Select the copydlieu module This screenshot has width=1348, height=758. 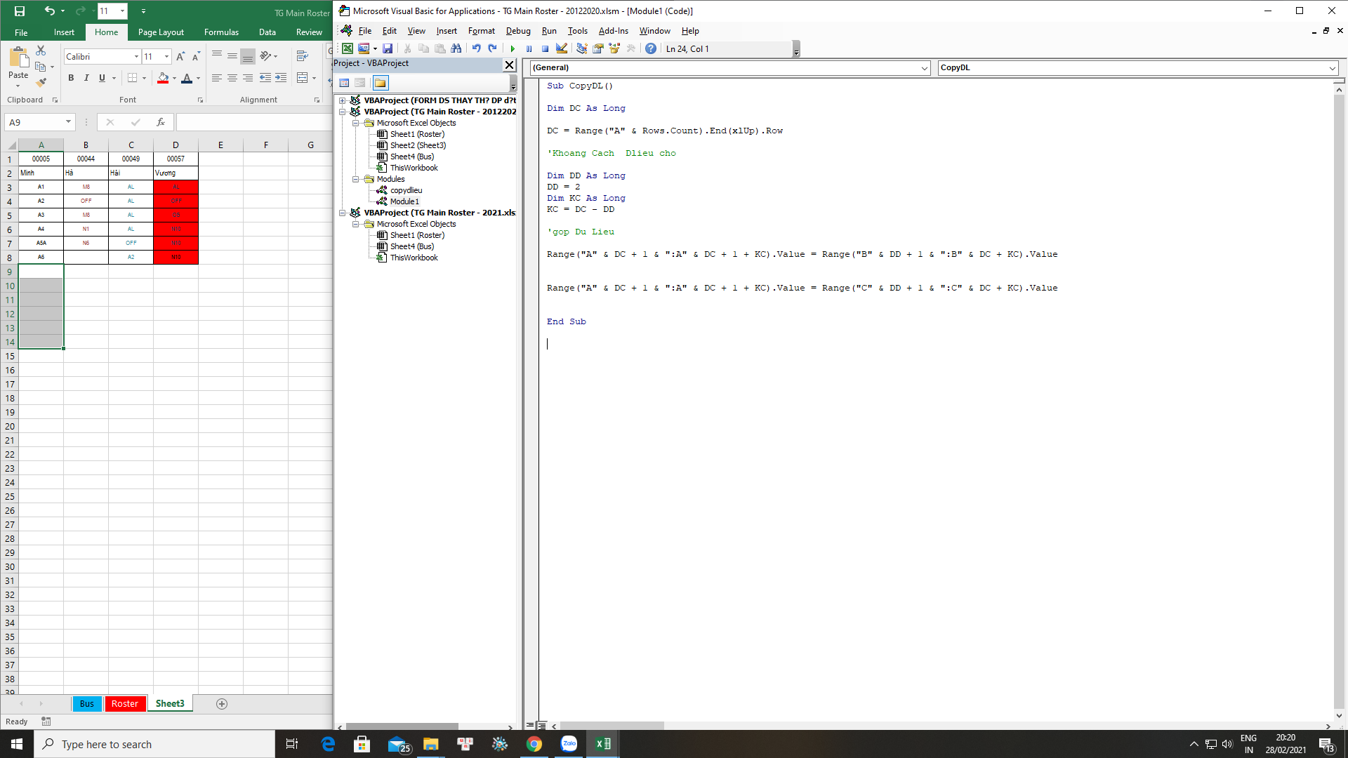[x=406, y=190]
